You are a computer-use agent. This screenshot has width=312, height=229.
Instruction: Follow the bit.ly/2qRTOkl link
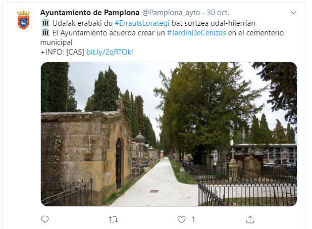(x=110, y=52)
